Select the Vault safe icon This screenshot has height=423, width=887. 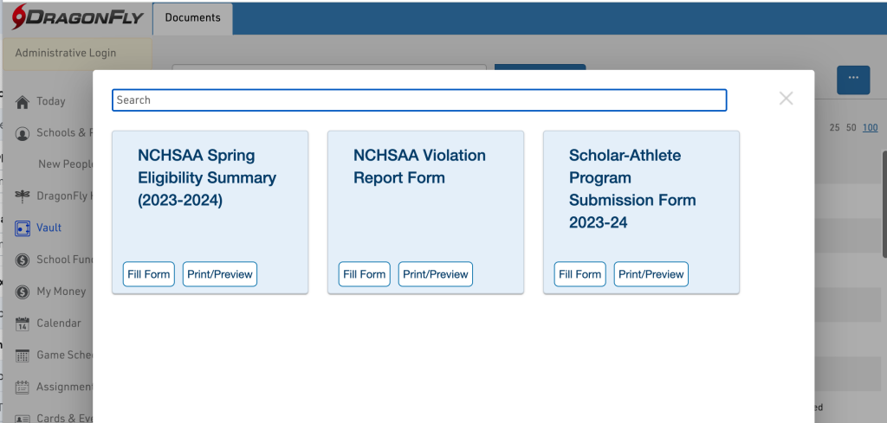tap(23, 228)
